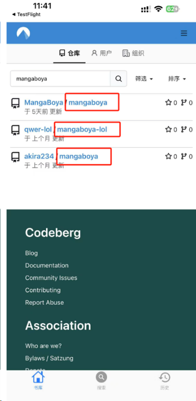Open akira234's mangaboya repository link
Screen dimensions: 196x401
click(78, 156)
